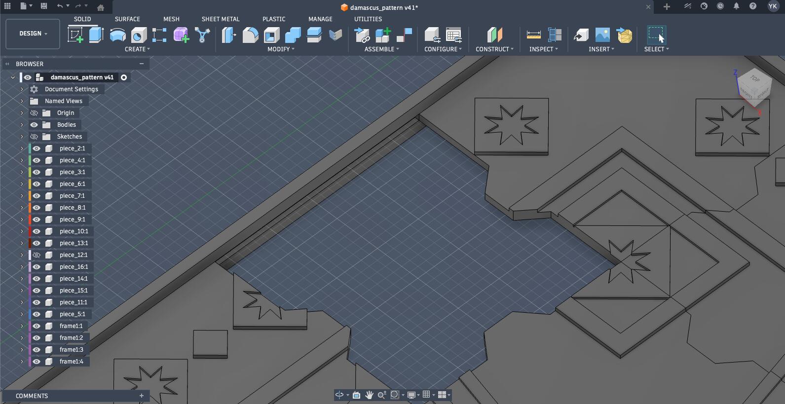Screen dimensions: 785x404
Task: Open the CREATE dropdown menu
Action: [x=137, y=49]
